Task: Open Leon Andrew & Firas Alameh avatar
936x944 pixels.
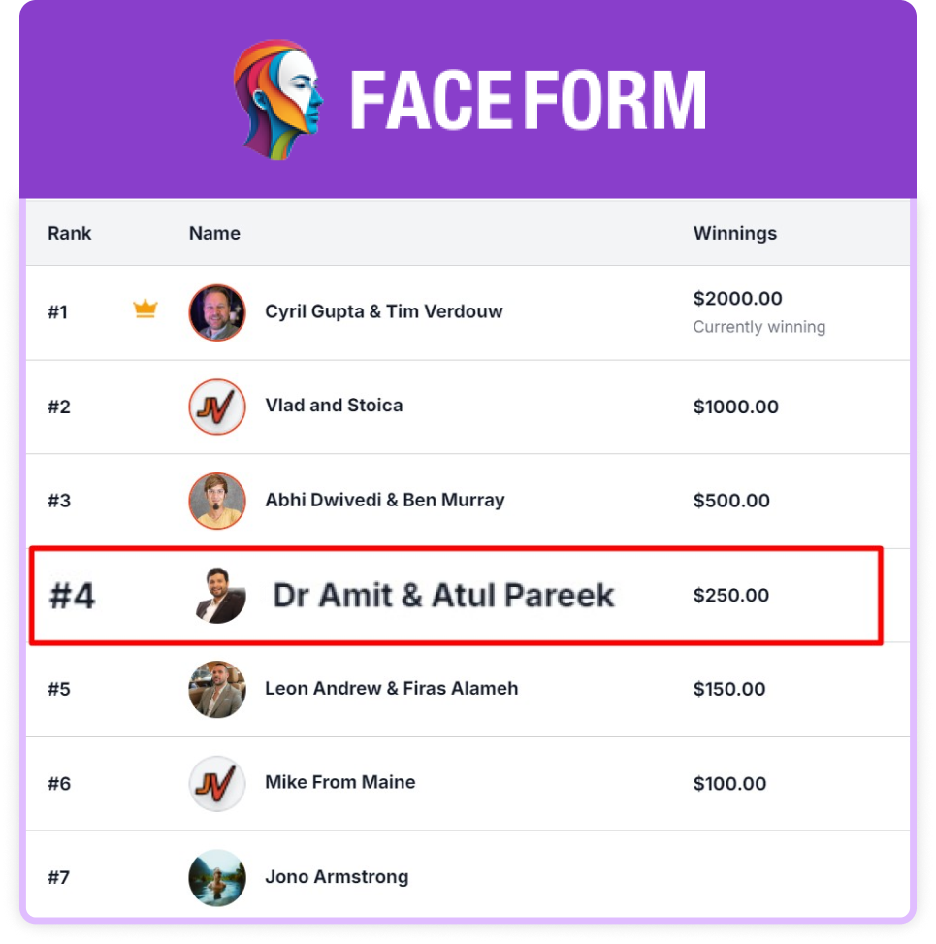Action: click(x=217, y=690)
